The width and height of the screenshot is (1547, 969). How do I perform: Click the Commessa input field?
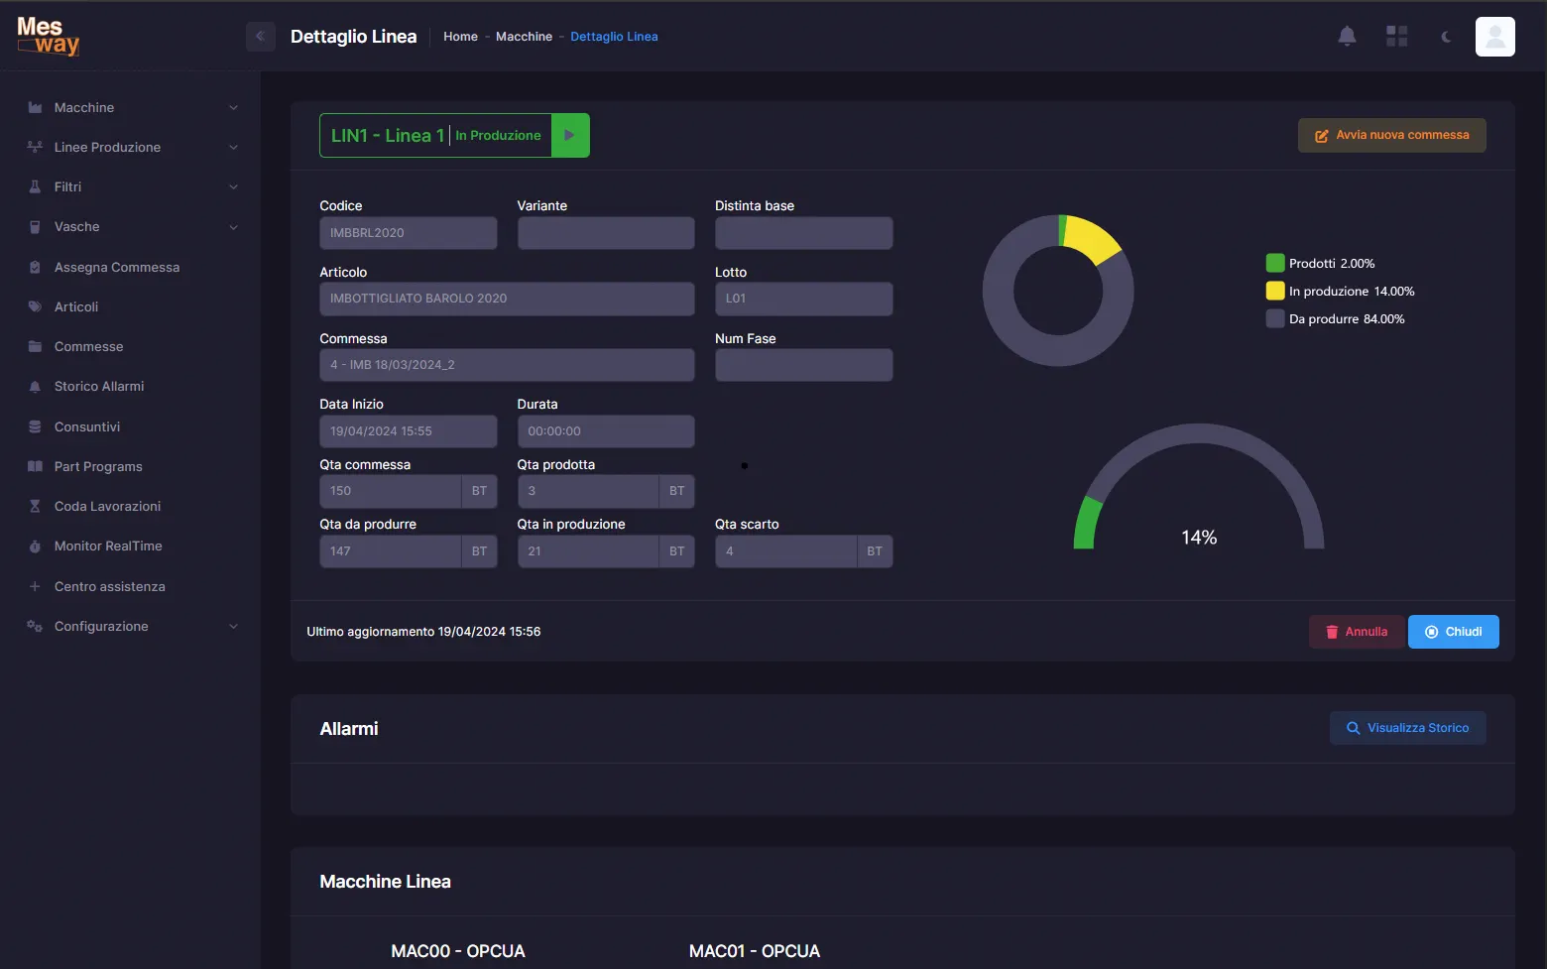pyautogui.click(x=507, y=365)
